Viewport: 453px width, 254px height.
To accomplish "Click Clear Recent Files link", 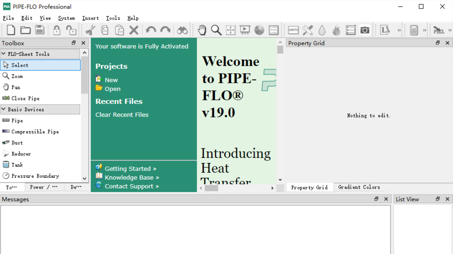I will click(x=122, y=115).
